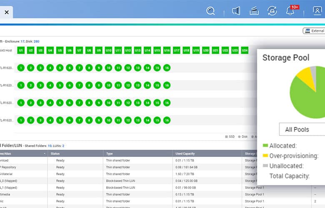Viewport: 325px width, 208px height.
Task: Select disk 8 in second TL-R1620 enclosure
Action: pos(89,85)
